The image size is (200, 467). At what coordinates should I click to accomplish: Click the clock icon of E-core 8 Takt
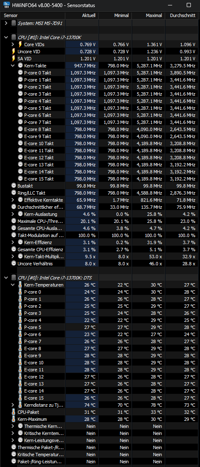pos(20,129)
